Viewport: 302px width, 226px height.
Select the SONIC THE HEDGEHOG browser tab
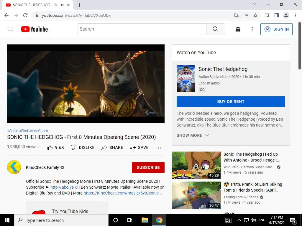coord(35,5)
